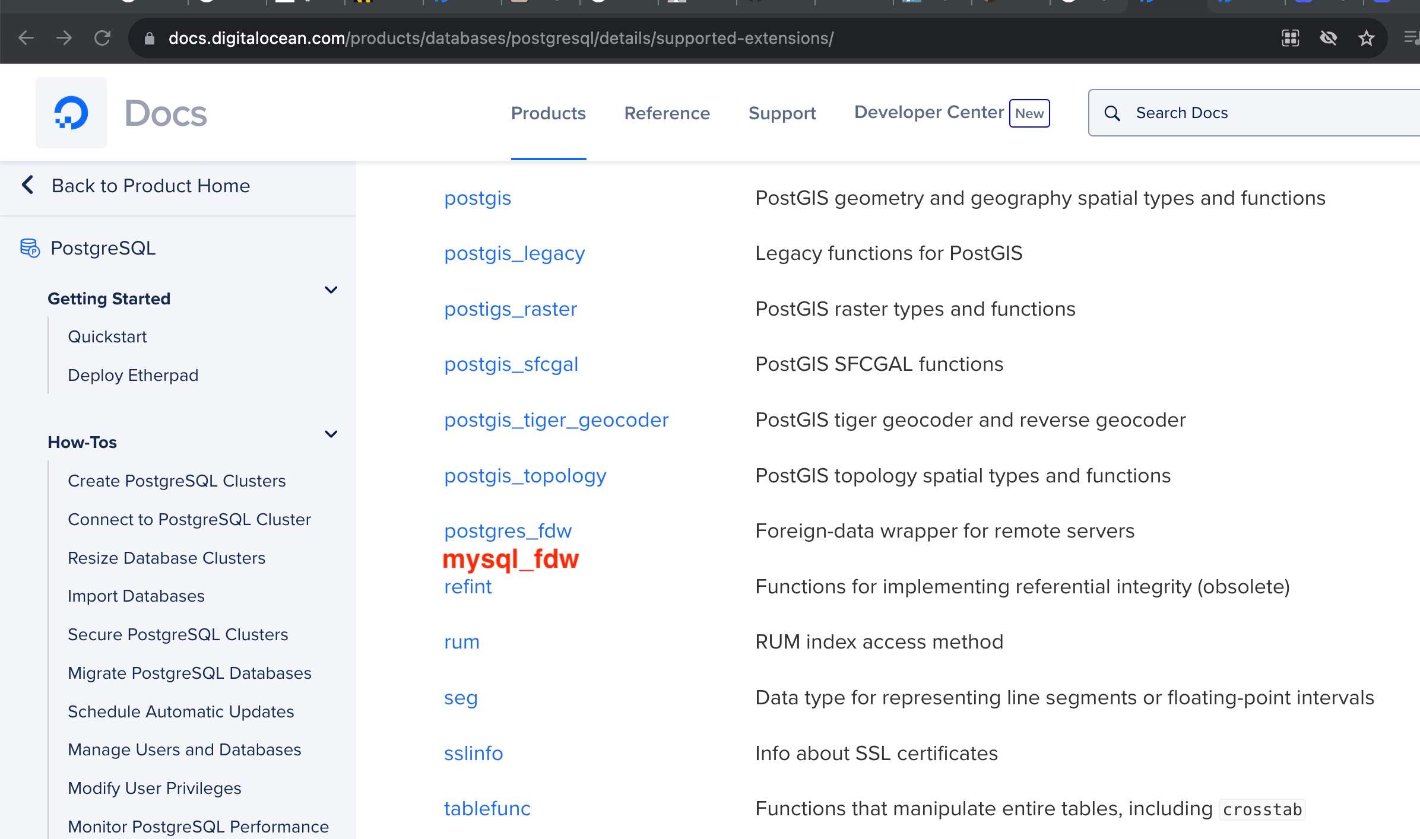Screen dimensions: 1420x839
Task: Click 'PostGIS SFCGAL functions' description
Action: 879,365
